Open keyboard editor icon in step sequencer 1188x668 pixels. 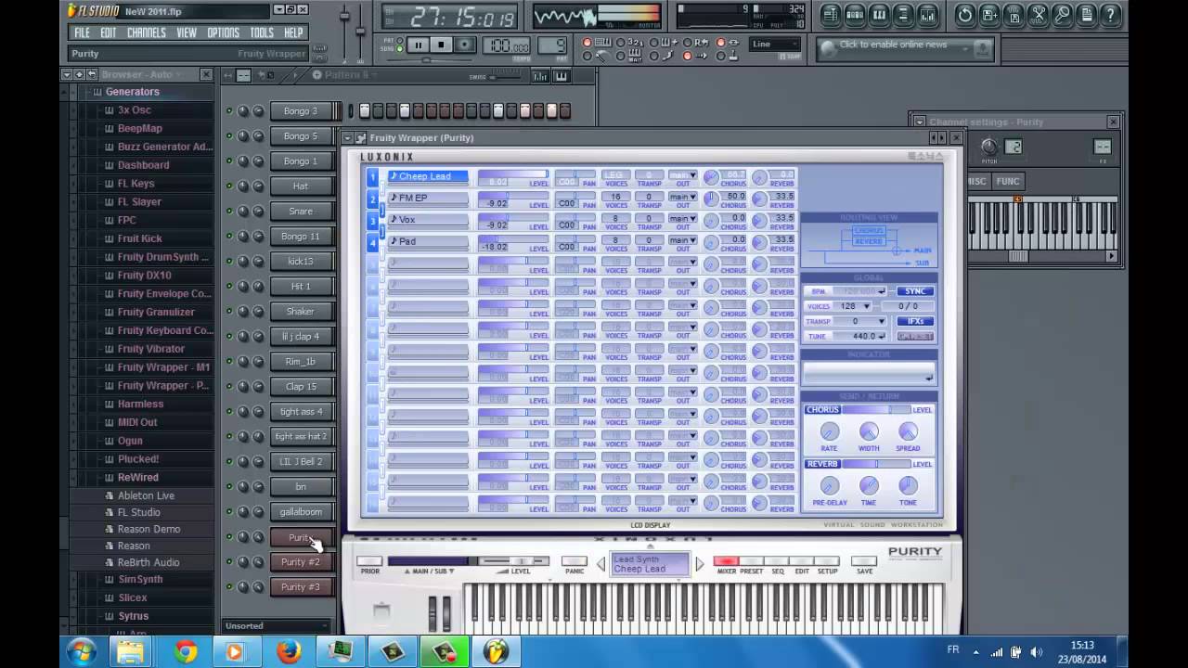pyautogui.click(x=561, y=76)
